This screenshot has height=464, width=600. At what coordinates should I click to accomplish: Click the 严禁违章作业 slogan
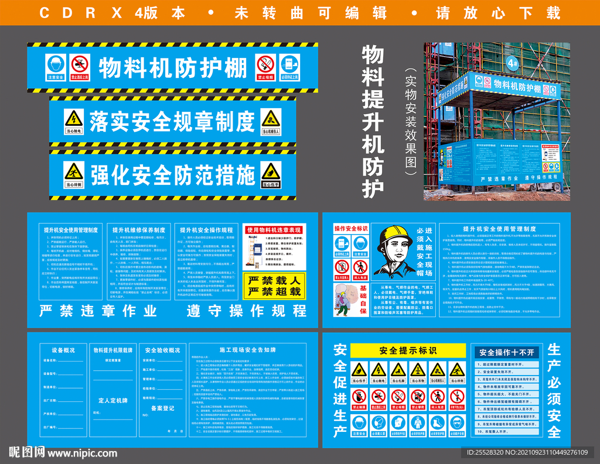coord(98,311)
